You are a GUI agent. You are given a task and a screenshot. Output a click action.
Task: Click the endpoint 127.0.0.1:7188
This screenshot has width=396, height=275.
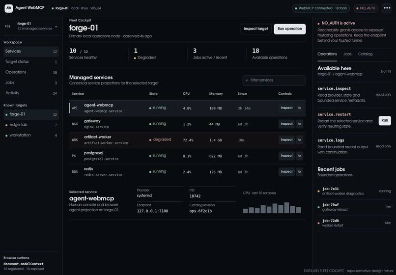[x=152, y=211]
